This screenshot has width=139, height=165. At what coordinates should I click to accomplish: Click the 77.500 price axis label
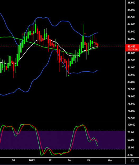pos(131,118)
